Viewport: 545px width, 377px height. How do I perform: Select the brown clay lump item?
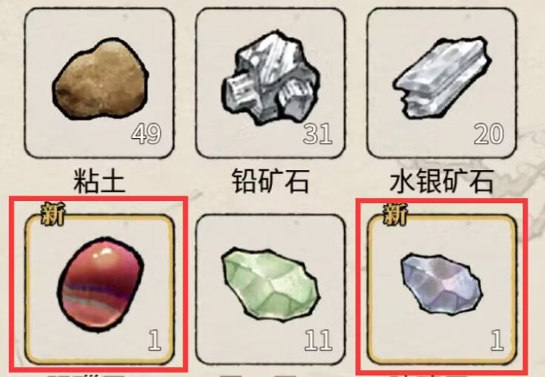click(x=100, y=79)
